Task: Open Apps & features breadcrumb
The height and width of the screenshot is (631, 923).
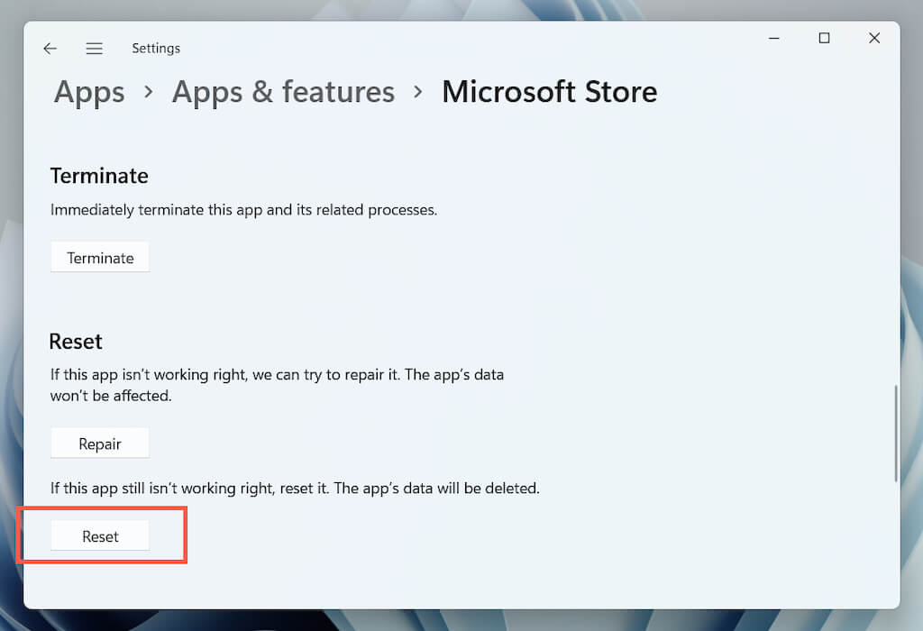Action: (283, 93)
